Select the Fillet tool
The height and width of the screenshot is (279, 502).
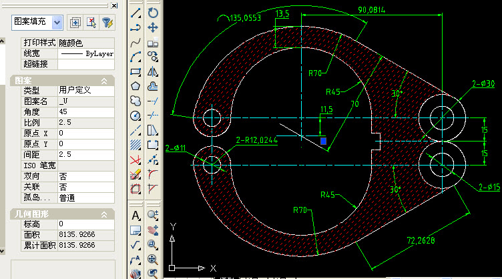pyautogui.click(x=153, y=174)
